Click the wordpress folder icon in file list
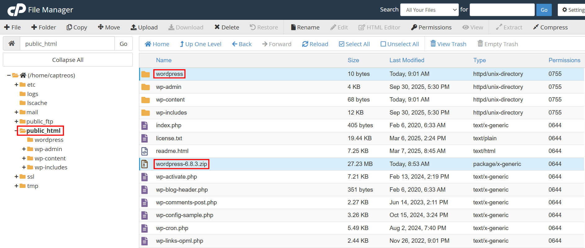585x248 pixels. click(x=145, y=74)
